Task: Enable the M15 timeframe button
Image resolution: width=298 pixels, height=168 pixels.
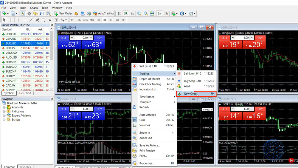Action: (86, 20)
